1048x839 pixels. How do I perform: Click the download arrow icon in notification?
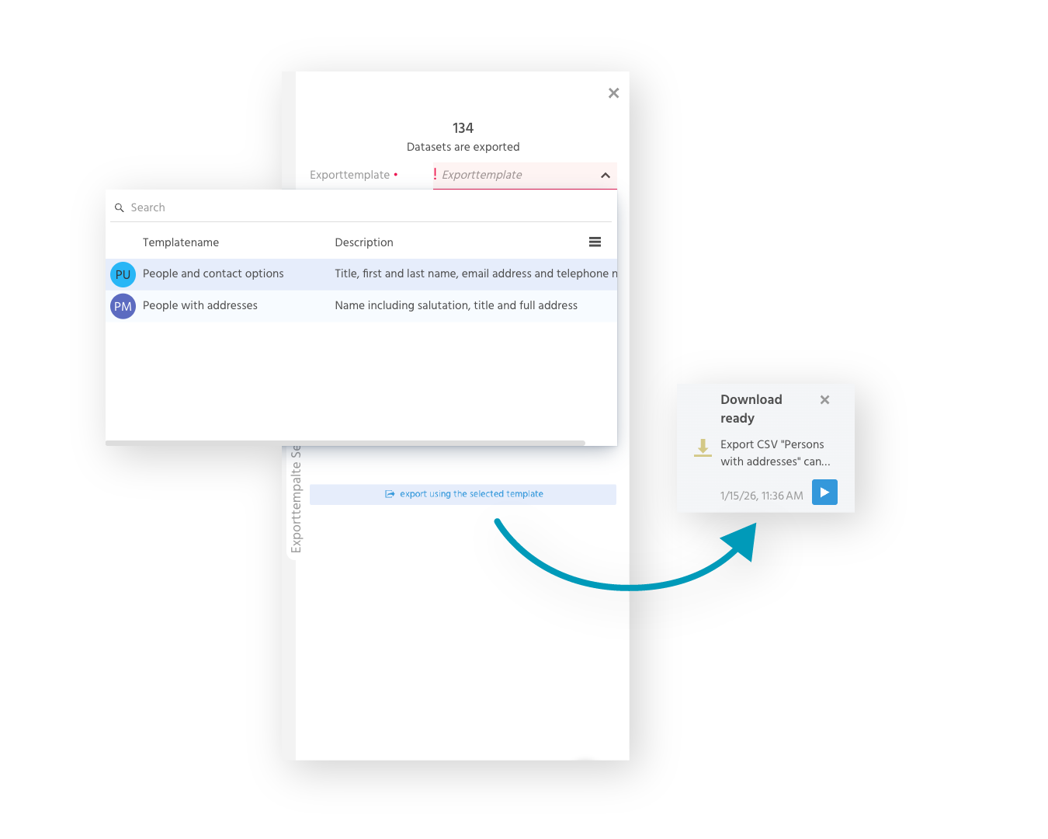pyautogui.click(x=703, y=447)
